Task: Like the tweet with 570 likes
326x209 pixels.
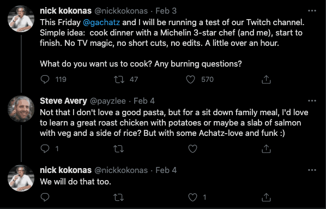Action: (x=190, y=79)
